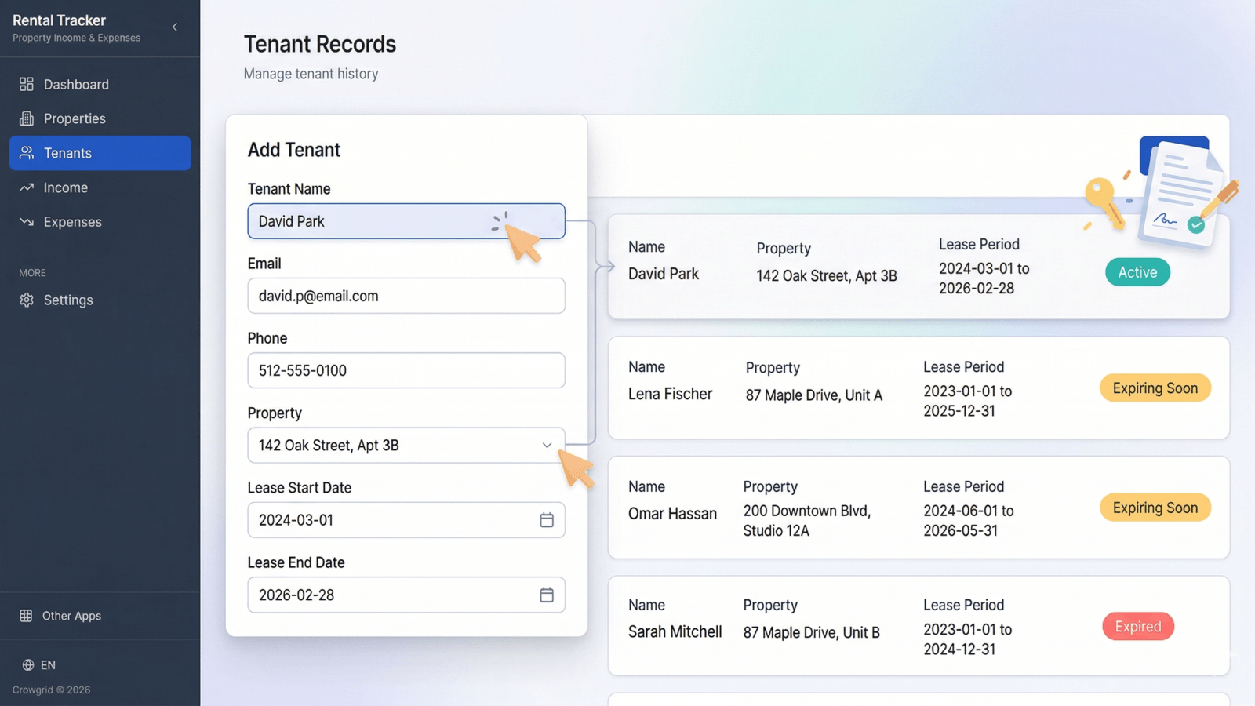
Task: Click the Other Apps grid icon
Action: 26,616
